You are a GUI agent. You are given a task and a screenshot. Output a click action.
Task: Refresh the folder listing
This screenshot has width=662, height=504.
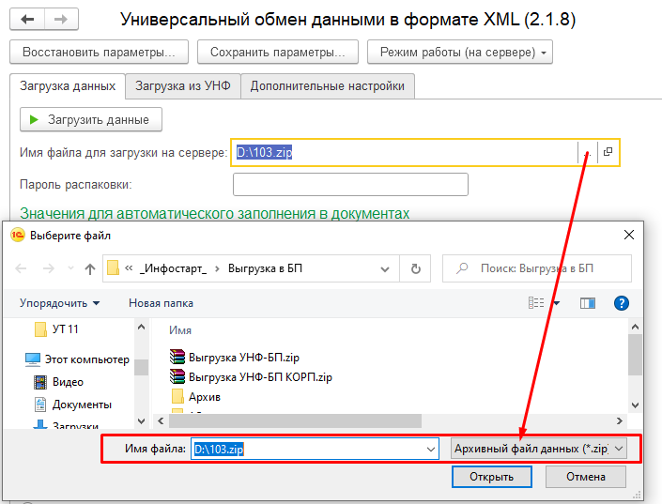click(415, 268)
